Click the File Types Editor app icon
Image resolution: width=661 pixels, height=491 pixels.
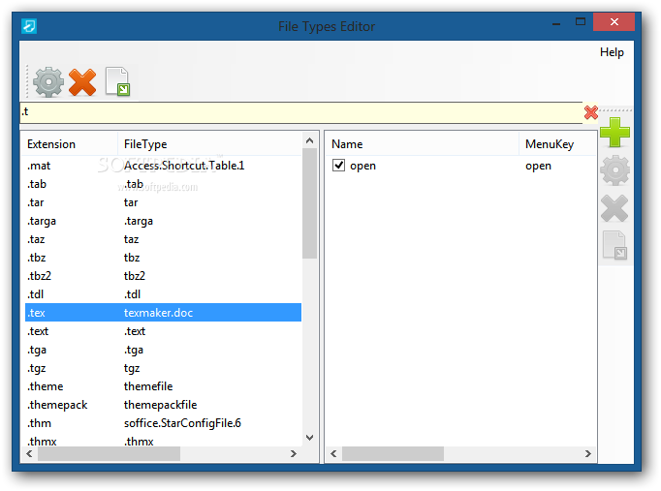click(x=29, y=26)
